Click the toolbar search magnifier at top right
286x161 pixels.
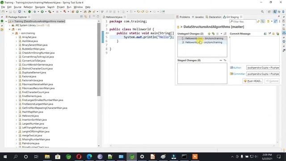tap(262, 12)
